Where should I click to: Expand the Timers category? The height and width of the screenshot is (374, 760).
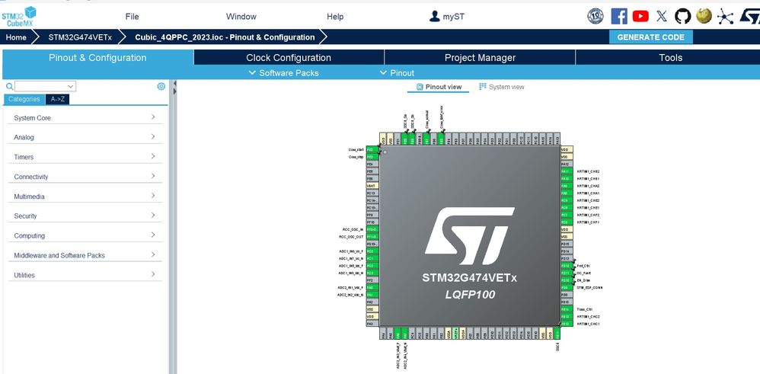click(85, 157)
